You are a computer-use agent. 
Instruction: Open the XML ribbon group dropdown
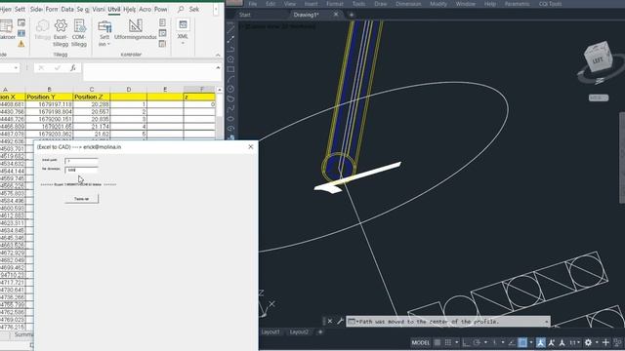point(183,32)
